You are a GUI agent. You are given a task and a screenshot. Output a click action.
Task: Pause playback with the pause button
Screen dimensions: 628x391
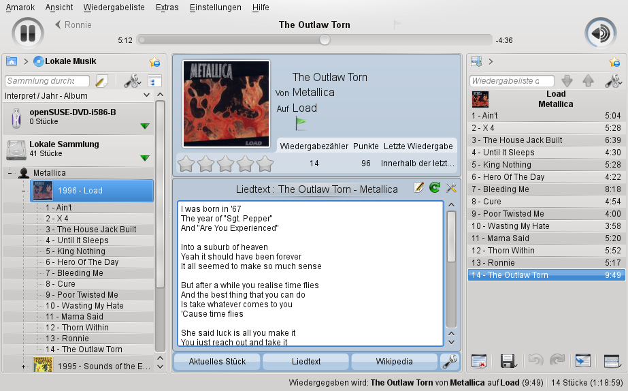click(x=28, y=33)
